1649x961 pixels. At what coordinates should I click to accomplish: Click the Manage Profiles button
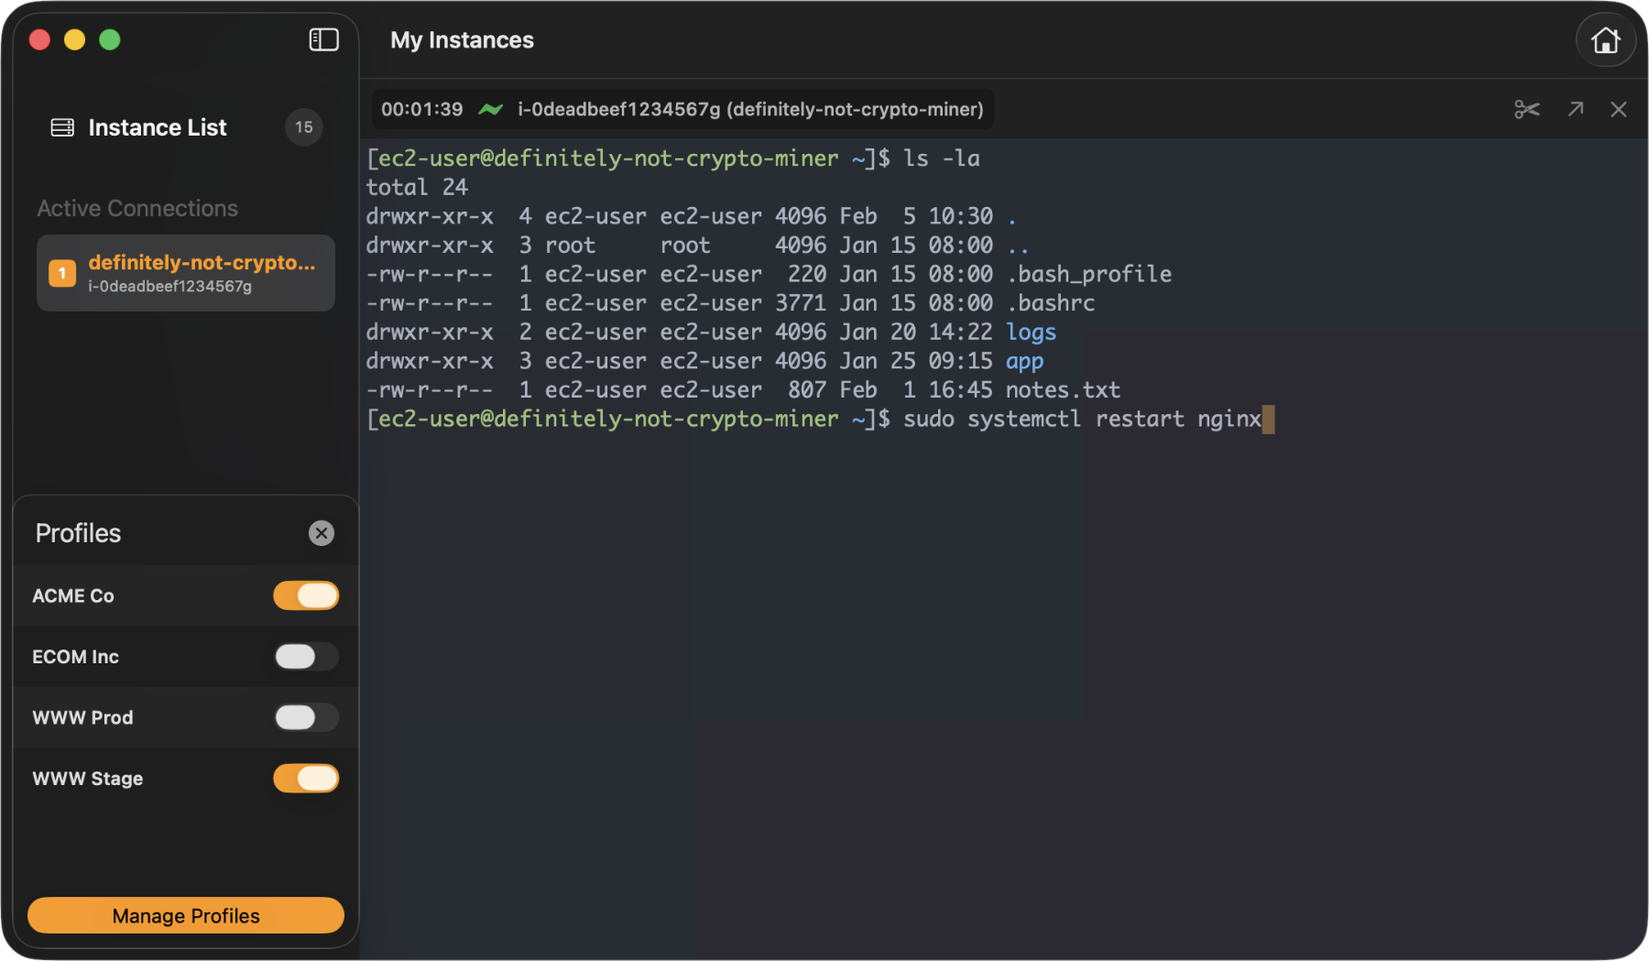coord(186,915)
